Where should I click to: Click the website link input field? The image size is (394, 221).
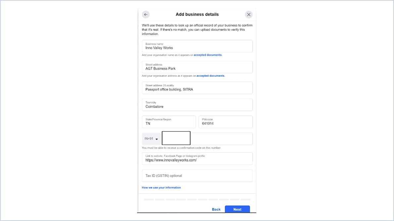point(197,158)
